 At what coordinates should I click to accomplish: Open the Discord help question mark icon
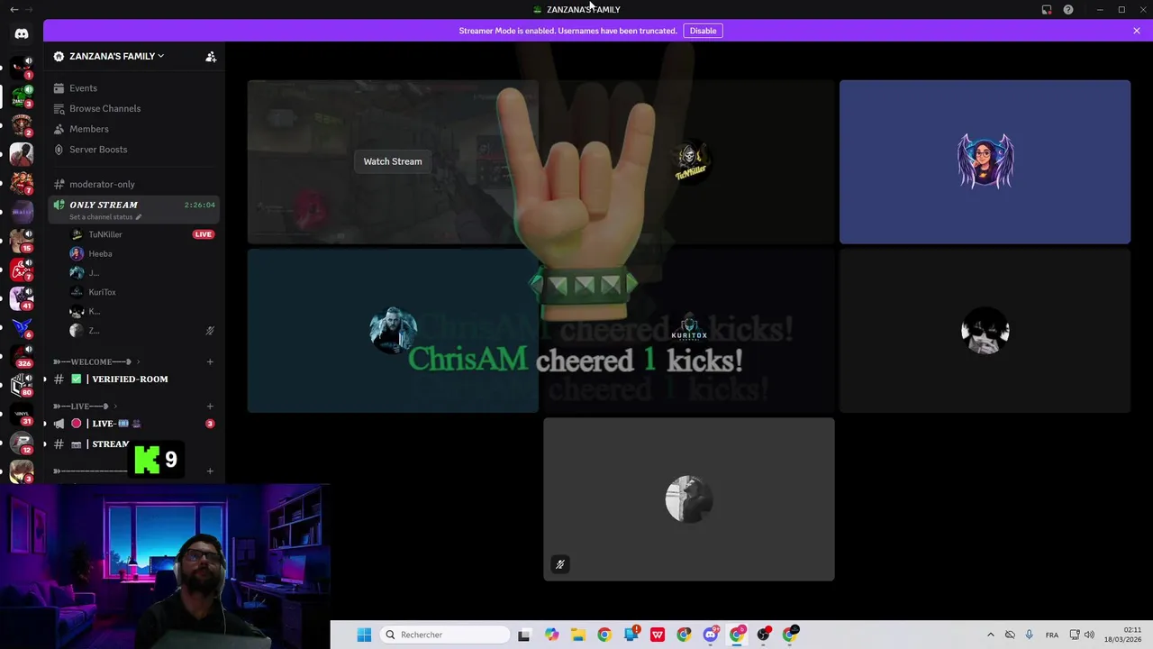1068,10
